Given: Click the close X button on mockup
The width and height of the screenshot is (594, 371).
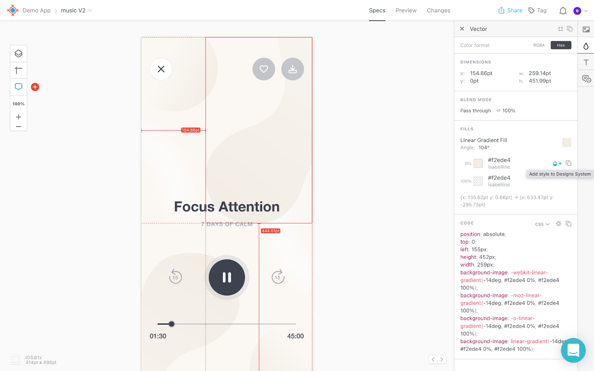Looking at the screenshot, I should (x=161, y=69).
